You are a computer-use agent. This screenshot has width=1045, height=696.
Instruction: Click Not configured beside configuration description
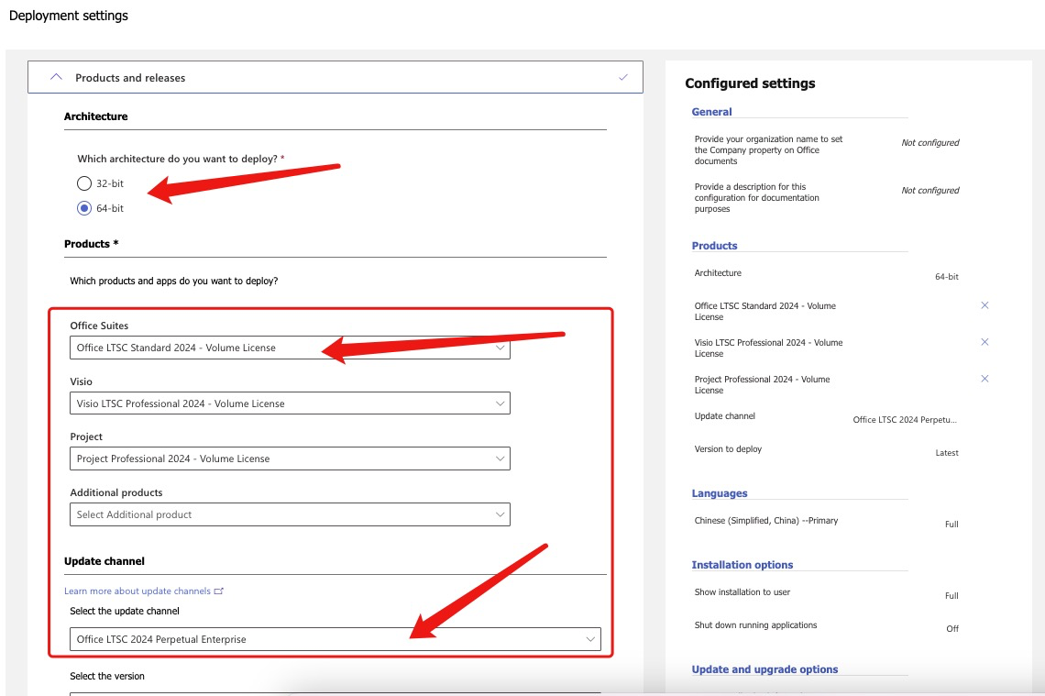(x=929, y=191)
